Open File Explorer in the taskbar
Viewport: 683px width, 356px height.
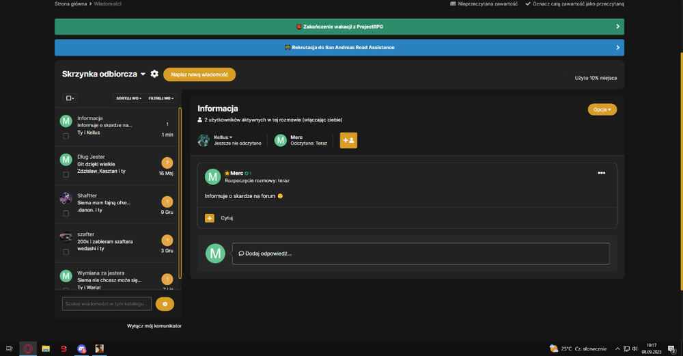(x=46, y=348)
